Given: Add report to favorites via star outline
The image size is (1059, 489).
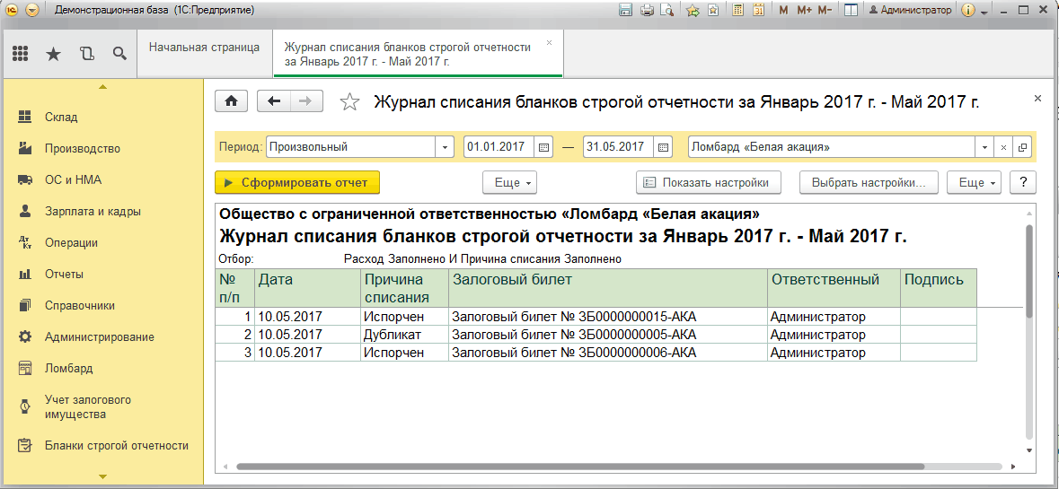Looking at the screenshot, I should coord(349,102).
